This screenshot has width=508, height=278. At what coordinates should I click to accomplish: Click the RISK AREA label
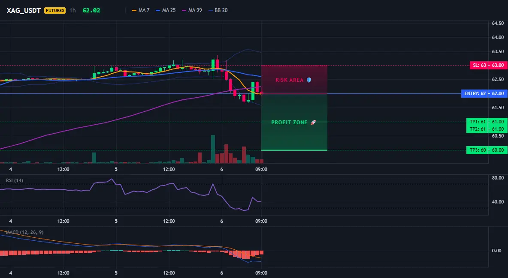click(289, 80)
